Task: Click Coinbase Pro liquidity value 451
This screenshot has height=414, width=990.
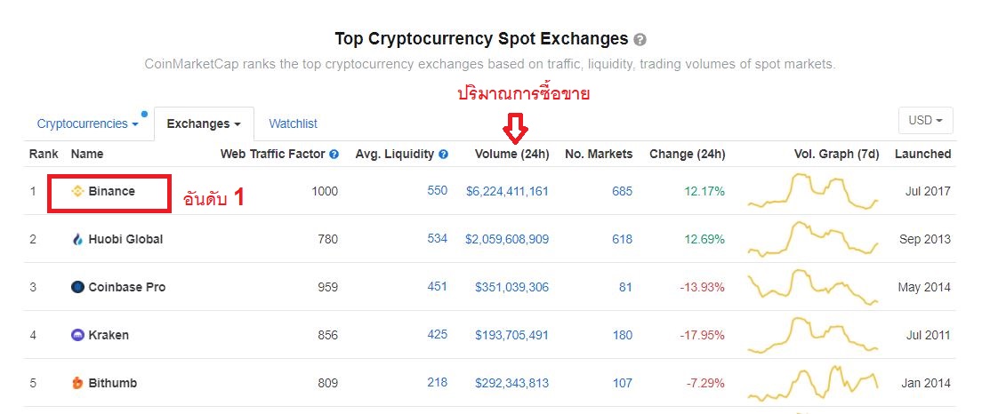Action: coord(438,287)
